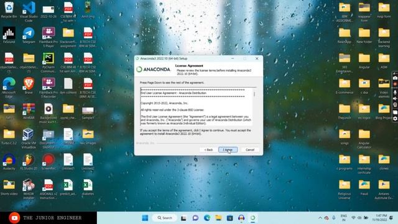Click the license text scrollbar thumb
The image size is (398, 224).
[254, 94]
